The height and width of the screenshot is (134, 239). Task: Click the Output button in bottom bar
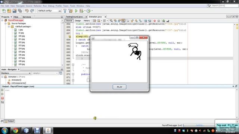pyautogui.click(x=9, y=121)
